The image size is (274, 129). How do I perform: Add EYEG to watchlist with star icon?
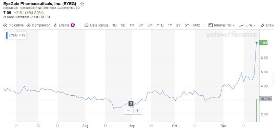pyautogui.click(x=82, y=4)
